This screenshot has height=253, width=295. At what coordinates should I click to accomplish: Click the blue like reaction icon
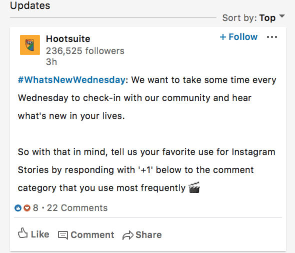pos(18,208)
